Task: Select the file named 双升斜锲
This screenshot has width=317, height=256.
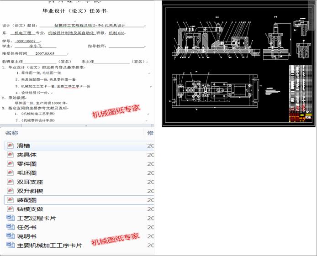Action: pyautogui.click(x=30, y=191)
